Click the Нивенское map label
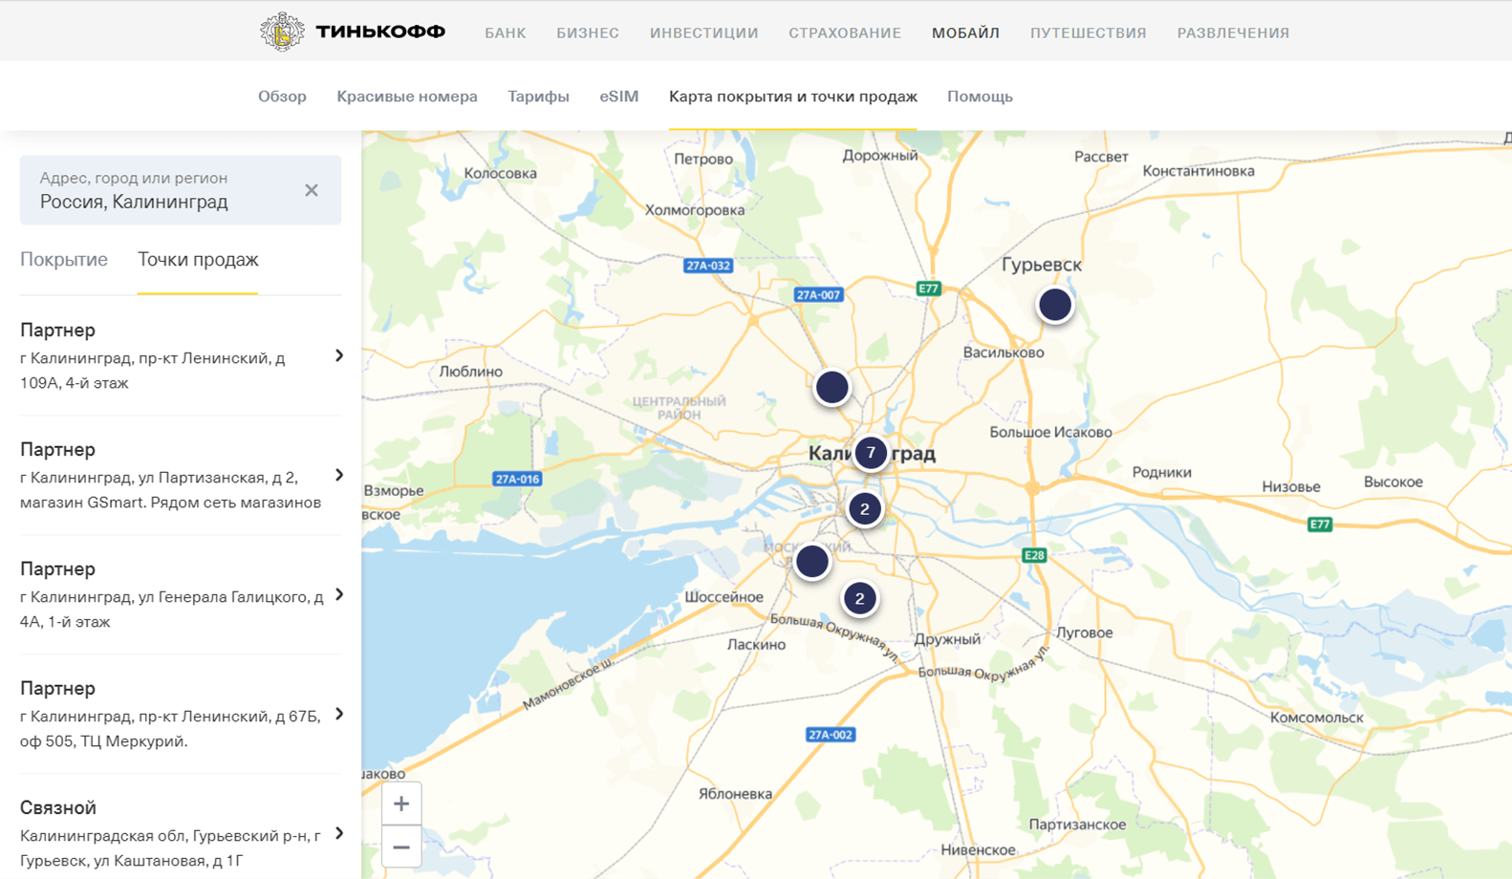This screenshot has height=879, width=1512. click(978, 849)
